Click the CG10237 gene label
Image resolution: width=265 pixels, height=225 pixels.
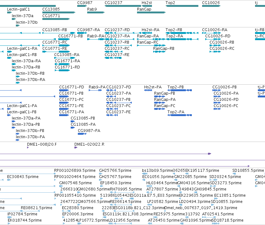[x=113, y=3]
